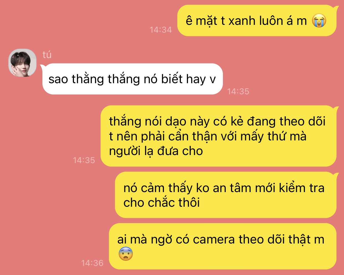Click the white bubble "sao thằng thắng nó biết hay v"
344x275 pixels.
(x=132, y=79)
